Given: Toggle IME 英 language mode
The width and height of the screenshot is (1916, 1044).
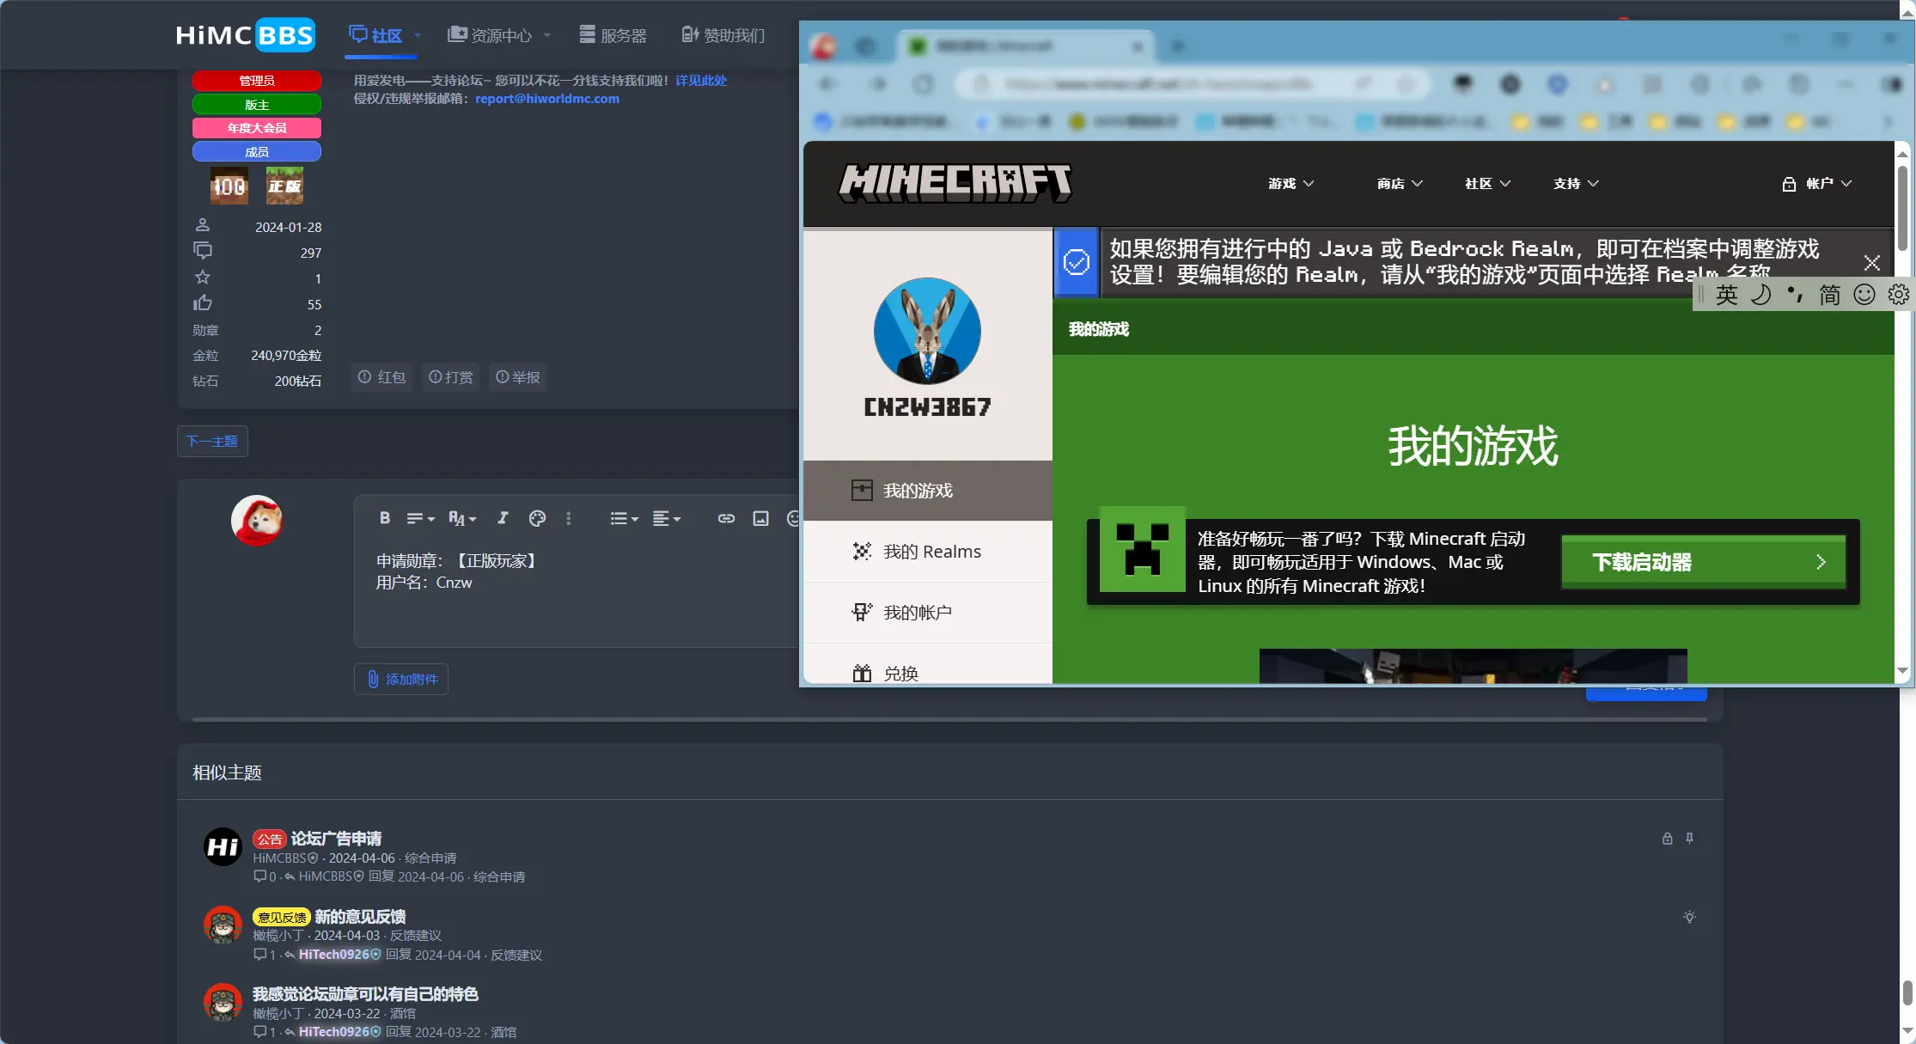Looking at the screenshot, I should (x=1726, y=295).
